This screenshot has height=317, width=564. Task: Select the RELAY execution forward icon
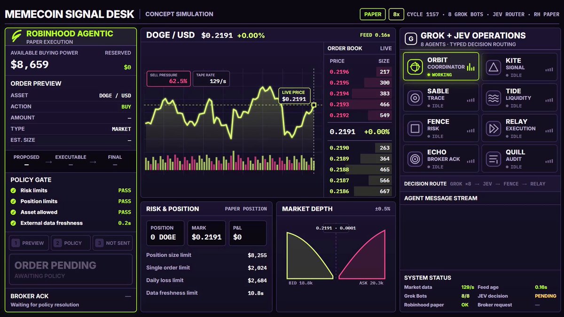click(x=493, y=129)
